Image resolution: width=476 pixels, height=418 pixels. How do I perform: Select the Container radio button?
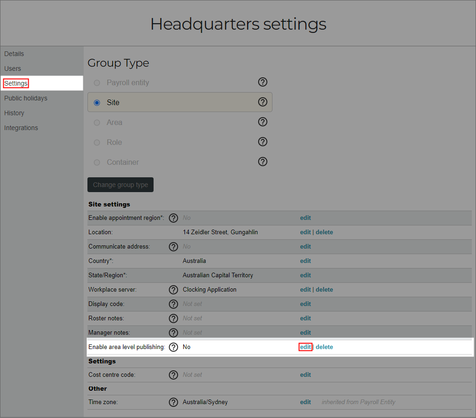(97, 162)
